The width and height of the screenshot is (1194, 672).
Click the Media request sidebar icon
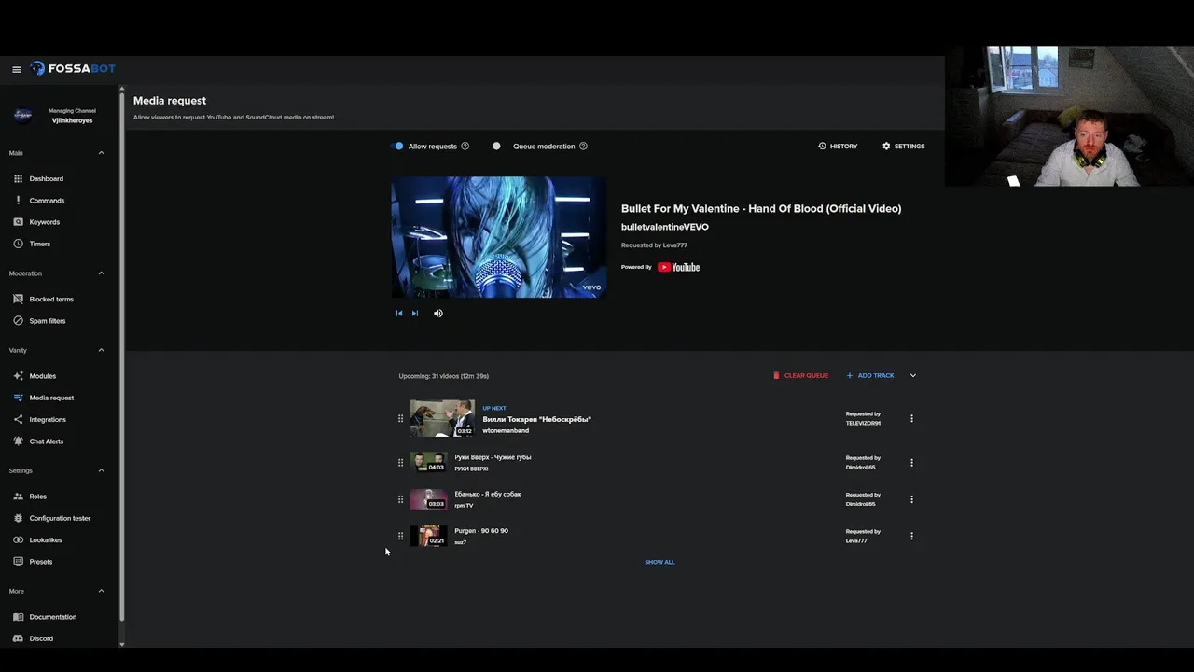click(19, 398)
